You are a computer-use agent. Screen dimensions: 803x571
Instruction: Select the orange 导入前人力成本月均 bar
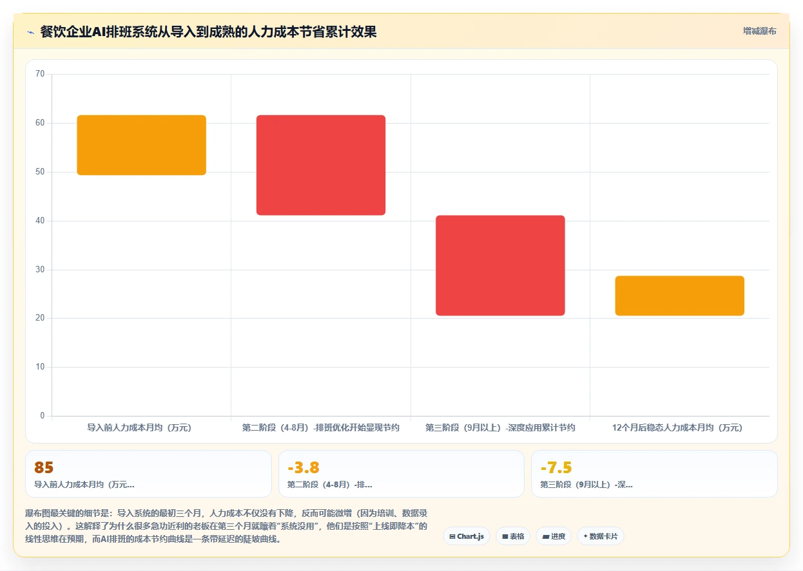click(141, 145)
